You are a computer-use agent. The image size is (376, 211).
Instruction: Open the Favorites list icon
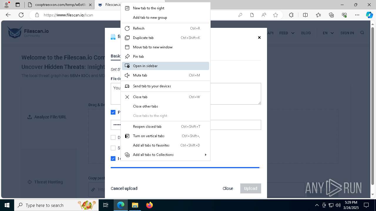pos(318,15)
